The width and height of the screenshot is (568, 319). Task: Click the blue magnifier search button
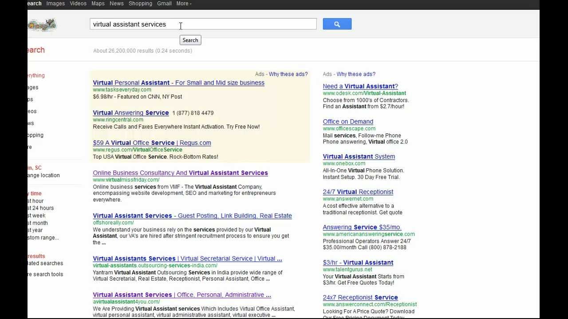coord(337,24)
